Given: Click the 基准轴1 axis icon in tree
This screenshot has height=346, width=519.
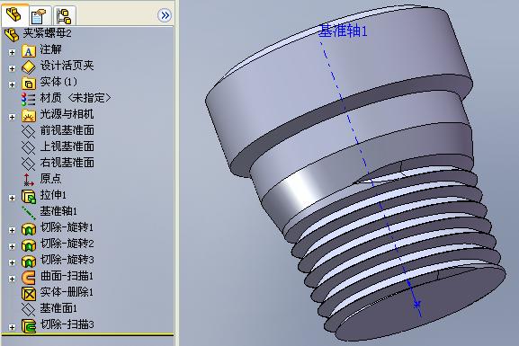Looking at the screenshot, I should 29,212.
